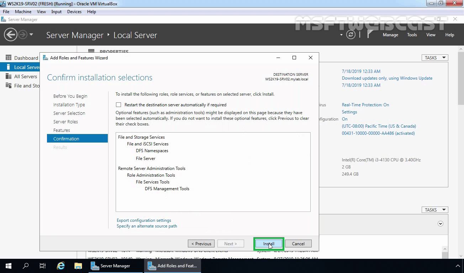Click Install to begin installation
This screenshot has height=273, width=464.
[268, 243]
